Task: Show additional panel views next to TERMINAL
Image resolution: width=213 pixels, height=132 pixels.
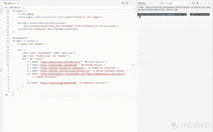Action: point(149,3)
